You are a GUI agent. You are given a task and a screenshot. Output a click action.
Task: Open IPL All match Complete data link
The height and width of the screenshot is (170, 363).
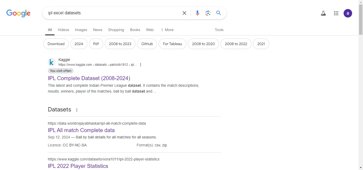click(81, 130)
